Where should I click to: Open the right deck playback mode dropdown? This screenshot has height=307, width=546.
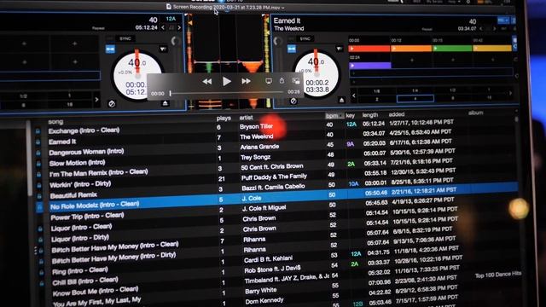click(x=340, y=49)
